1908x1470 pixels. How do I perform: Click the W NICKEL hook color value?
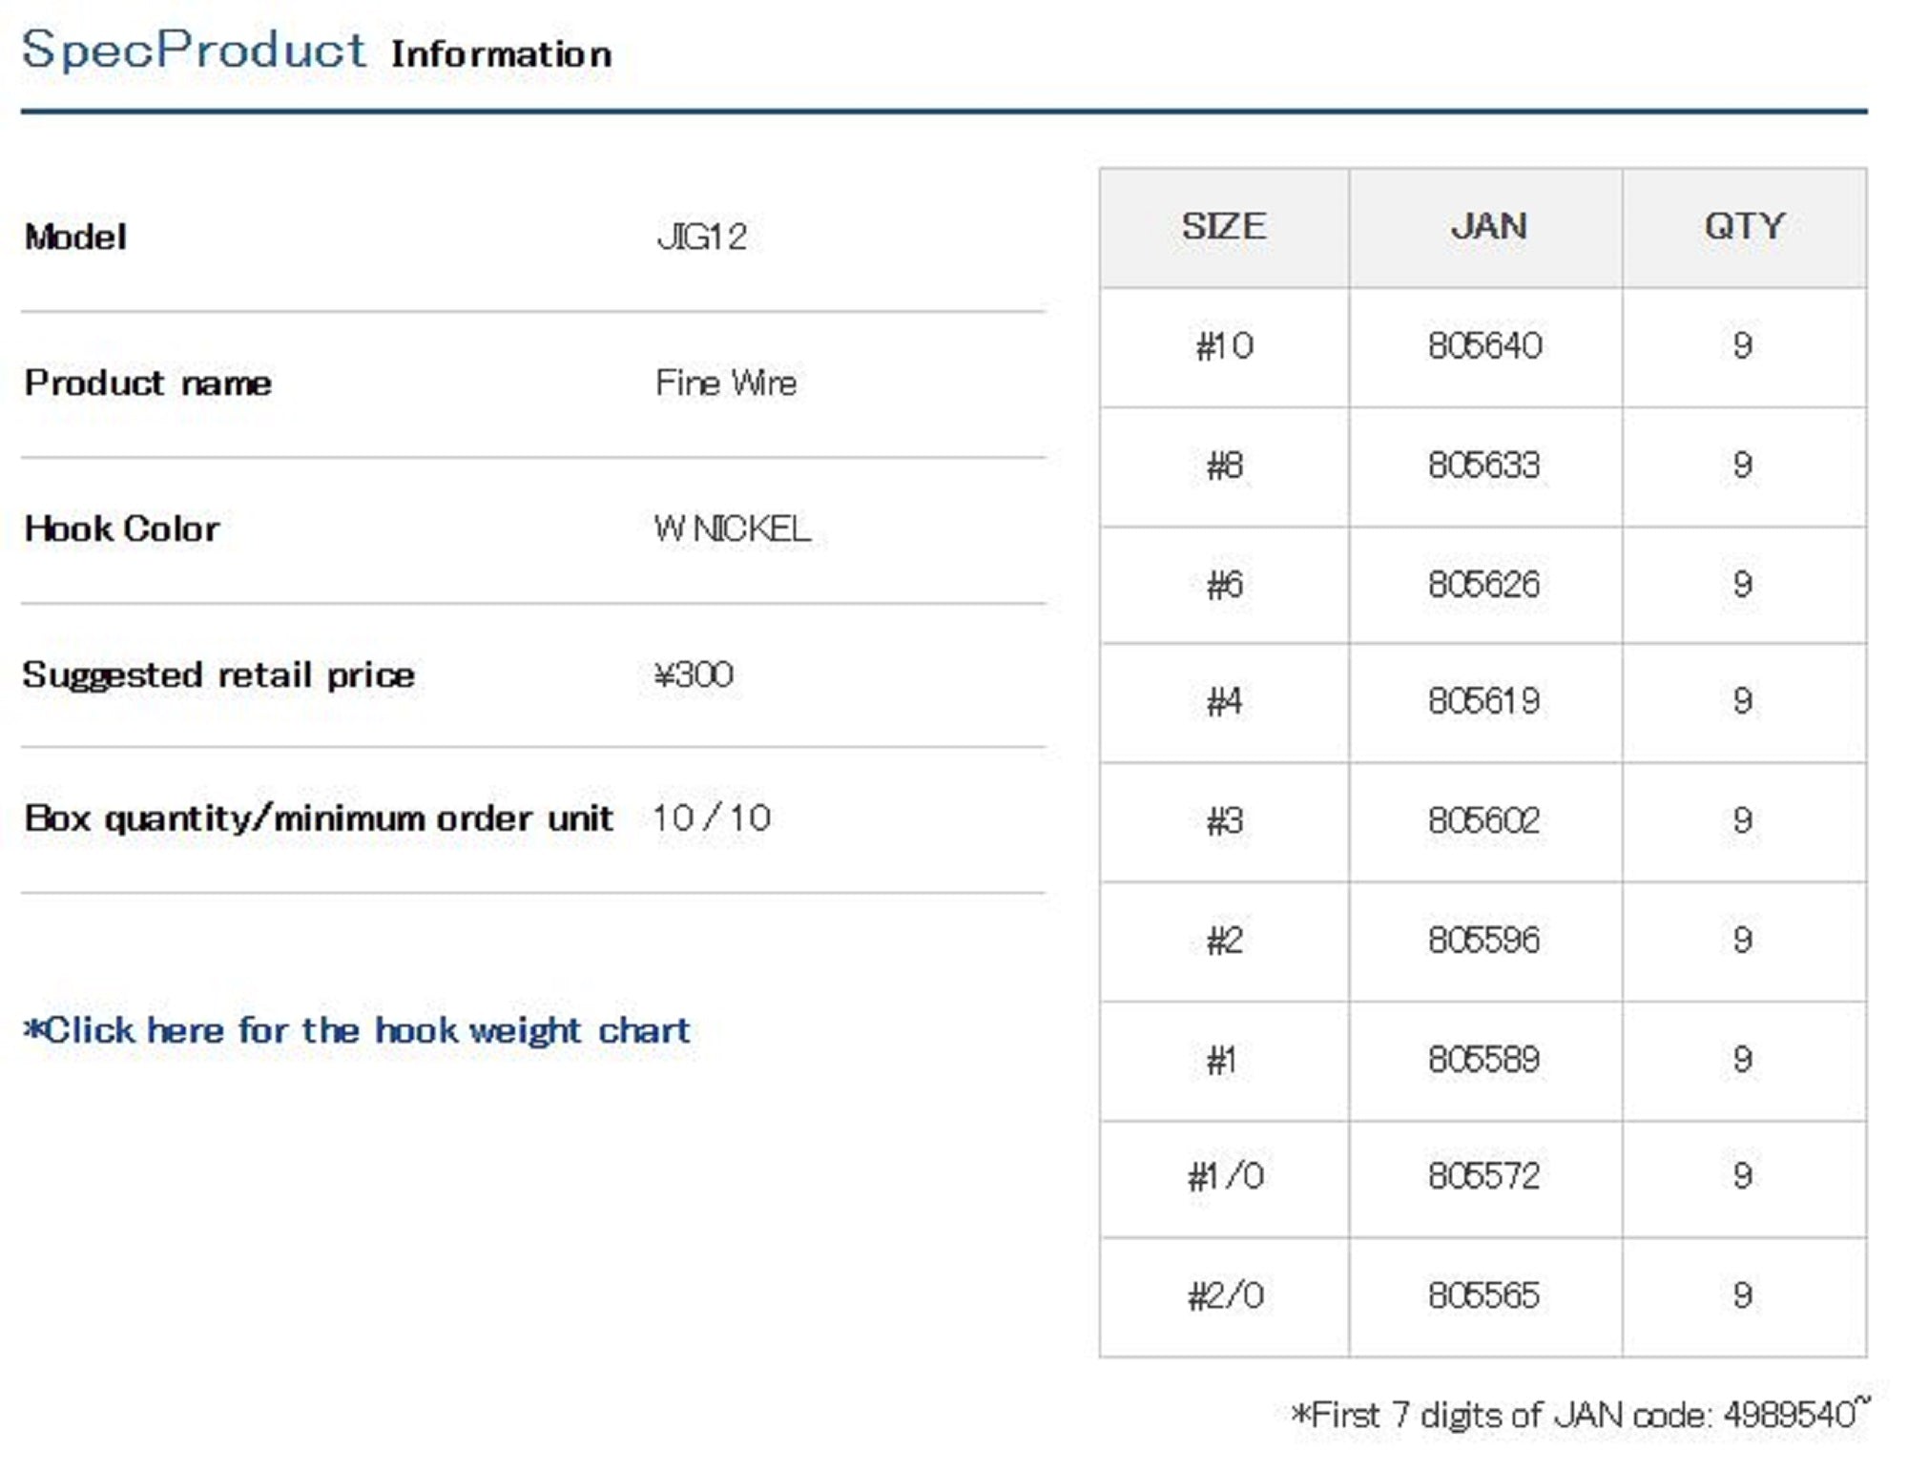click(x=733, y=528)
